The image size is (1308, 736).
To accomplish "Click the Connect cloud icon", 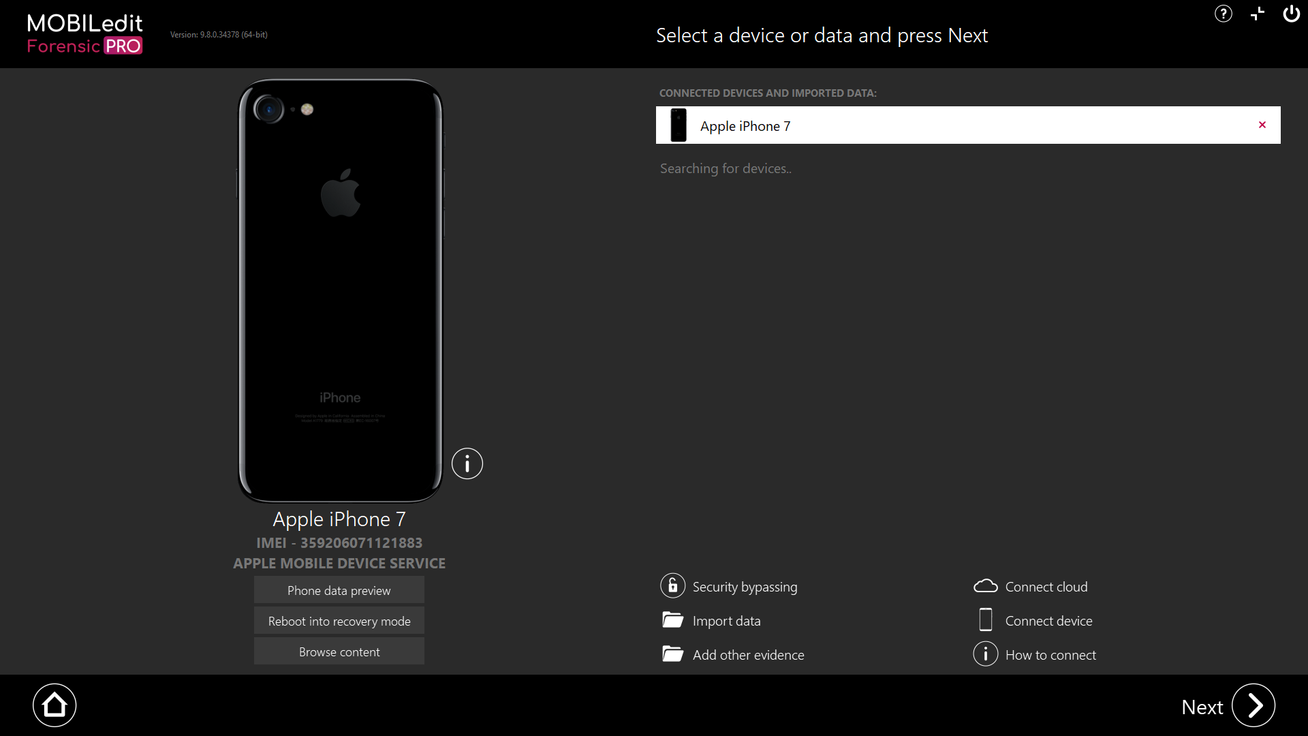I will click(x=986, y=586).
